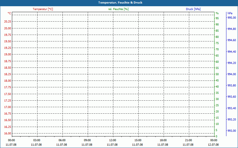
Task: Click pressure axis value 993,60
Action: coord(232,97)
